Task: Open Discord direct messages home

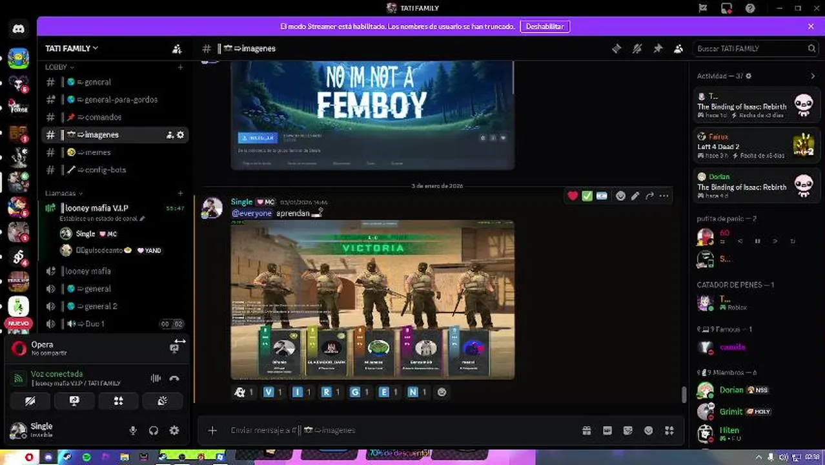Action: (18, 29)
